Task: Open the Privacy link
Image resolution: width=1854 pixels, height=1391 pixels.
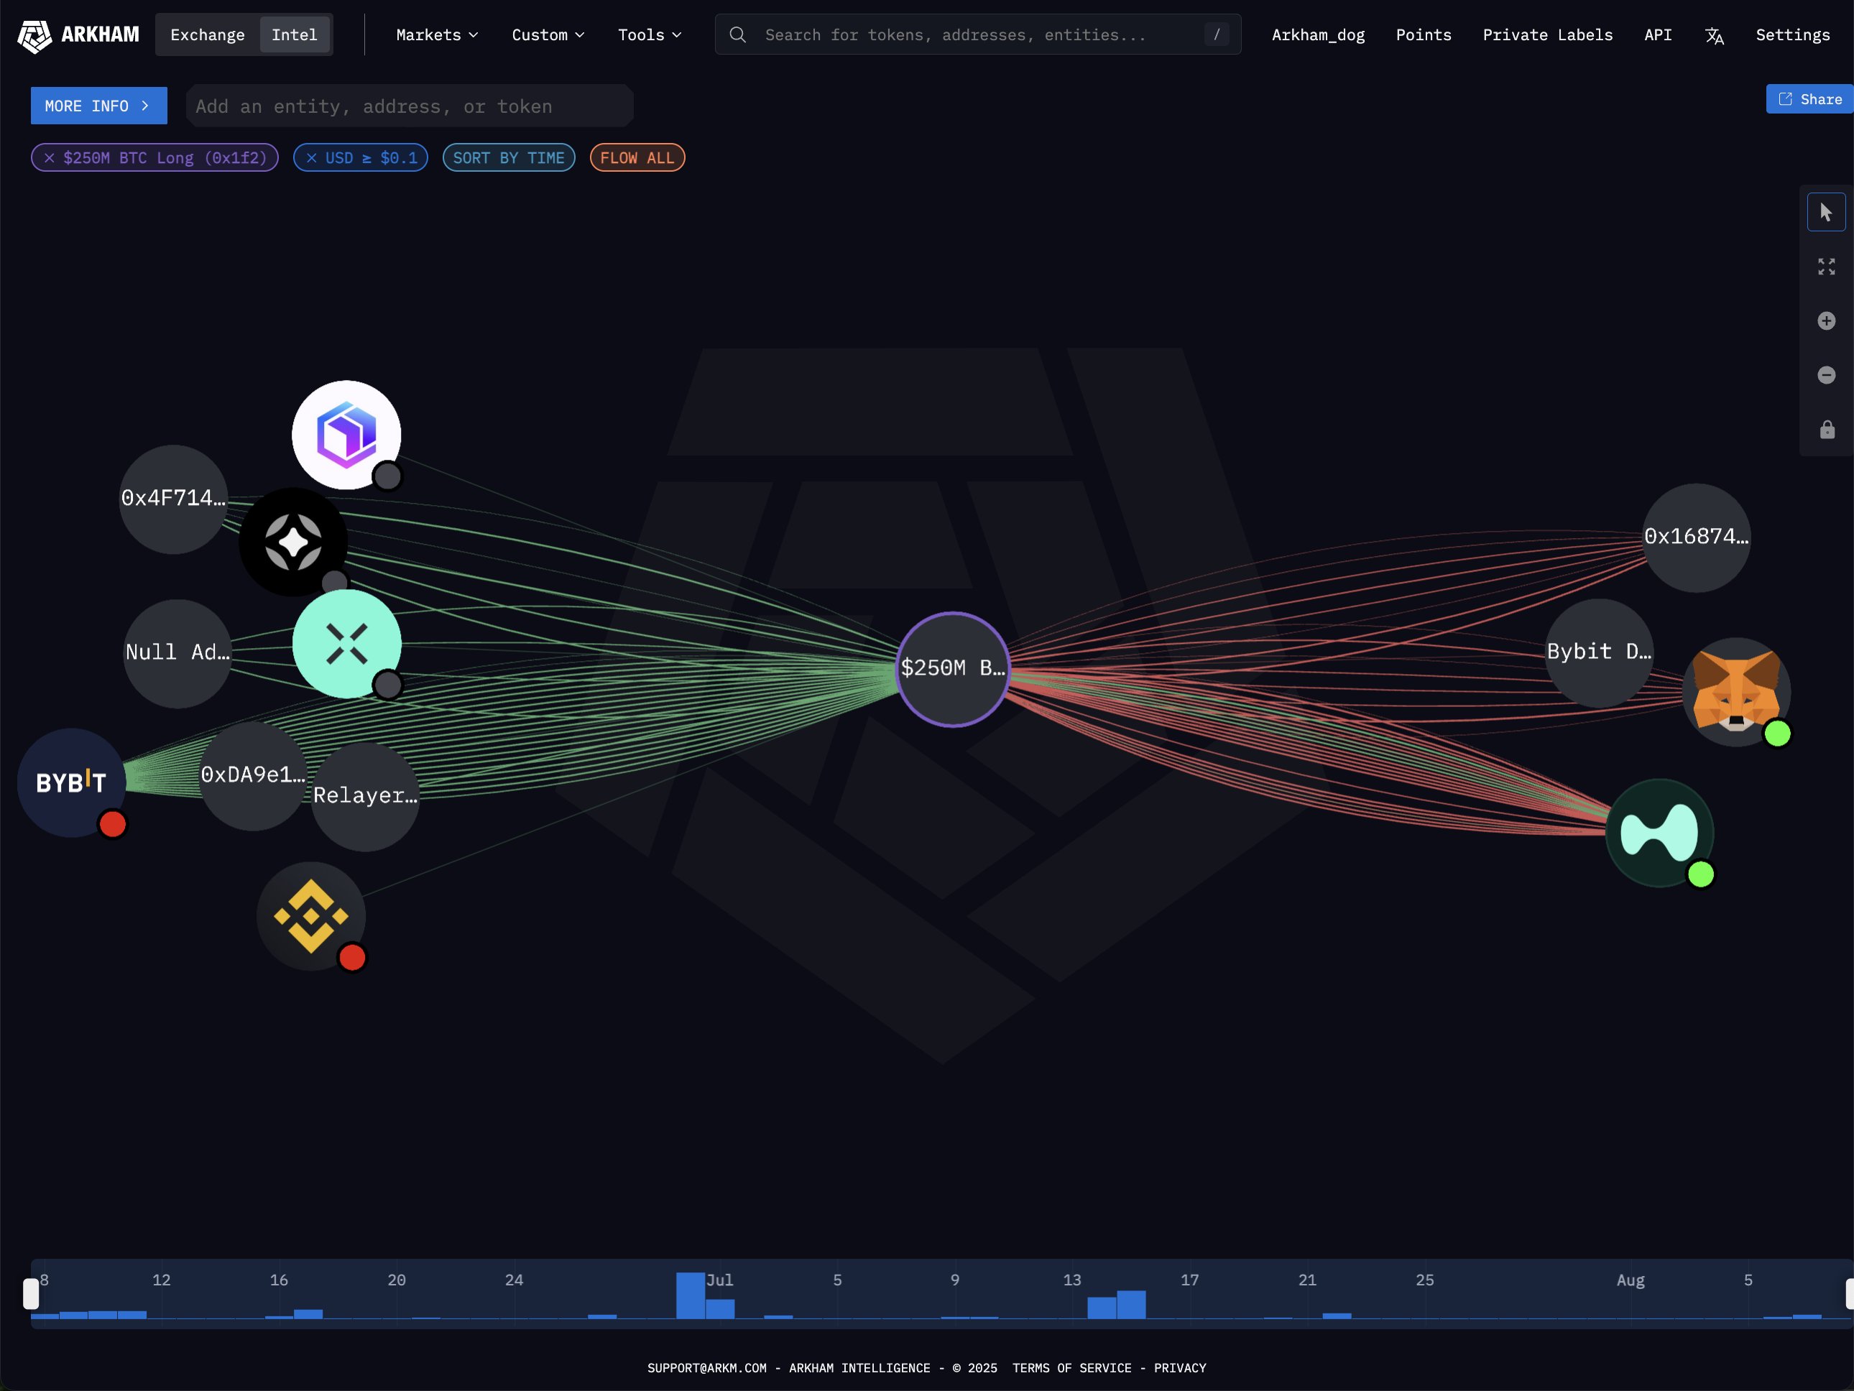Action: click(1179, 1367)
